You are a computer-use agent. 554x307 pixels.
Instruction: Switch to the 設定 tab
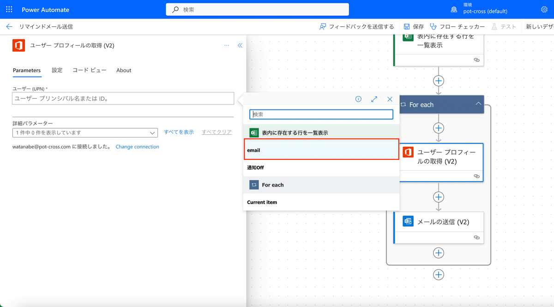click(x=57, y=70)
